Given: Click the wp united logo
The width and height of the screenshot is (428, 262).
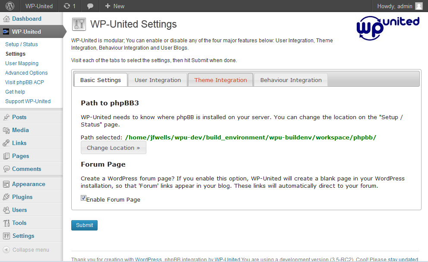Looking at the screenshot, I should pyautogui.click(x=388, y=28).
